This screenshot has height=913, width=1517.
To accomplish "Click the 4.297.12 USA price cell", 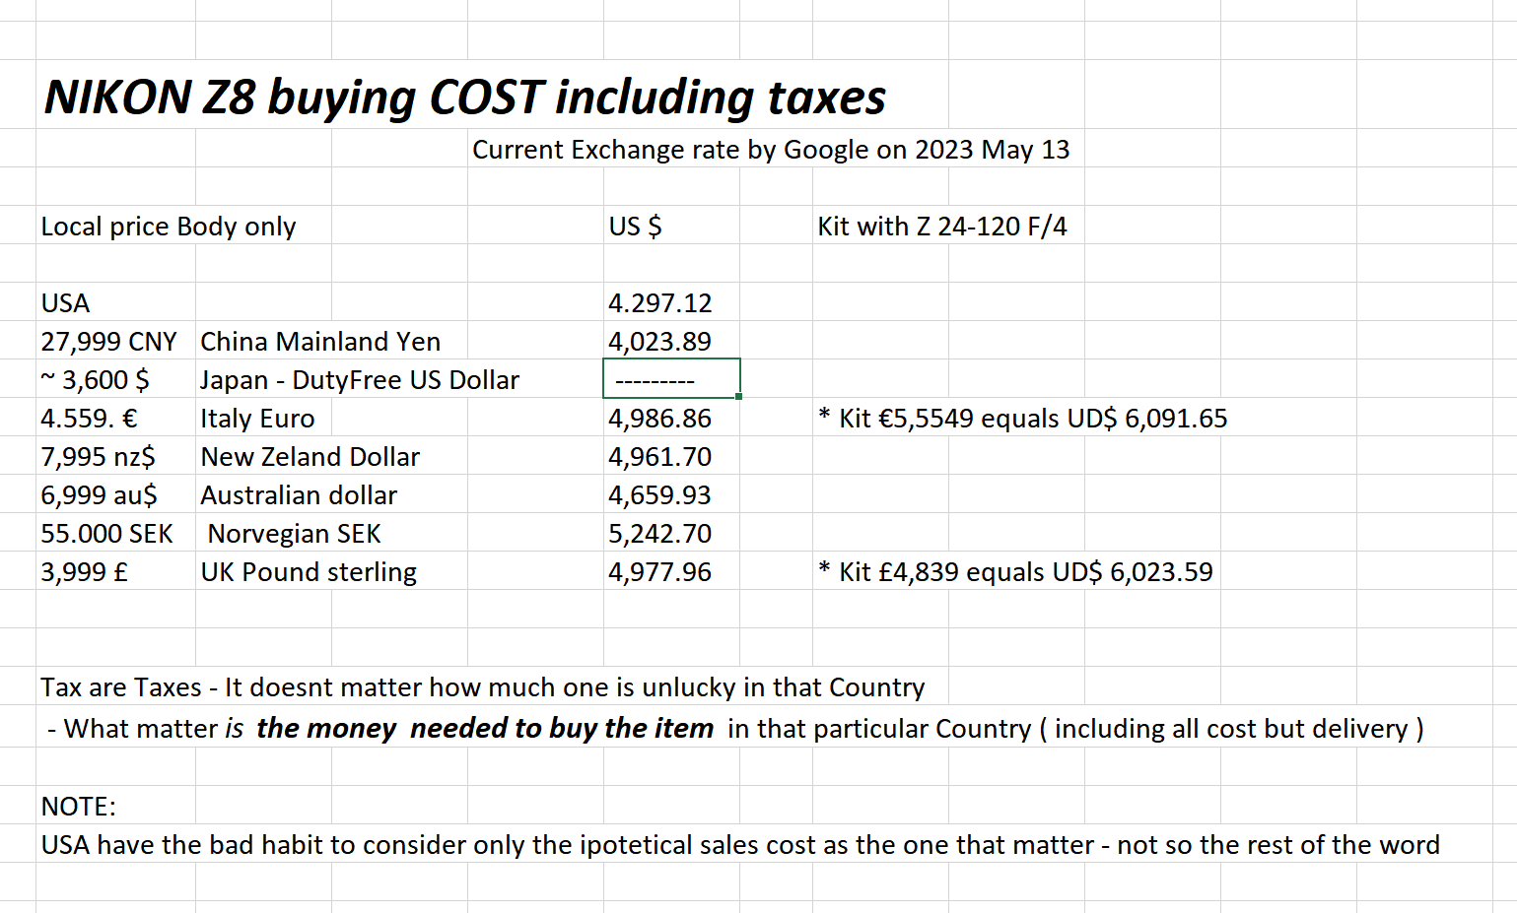I will (659, 303).
